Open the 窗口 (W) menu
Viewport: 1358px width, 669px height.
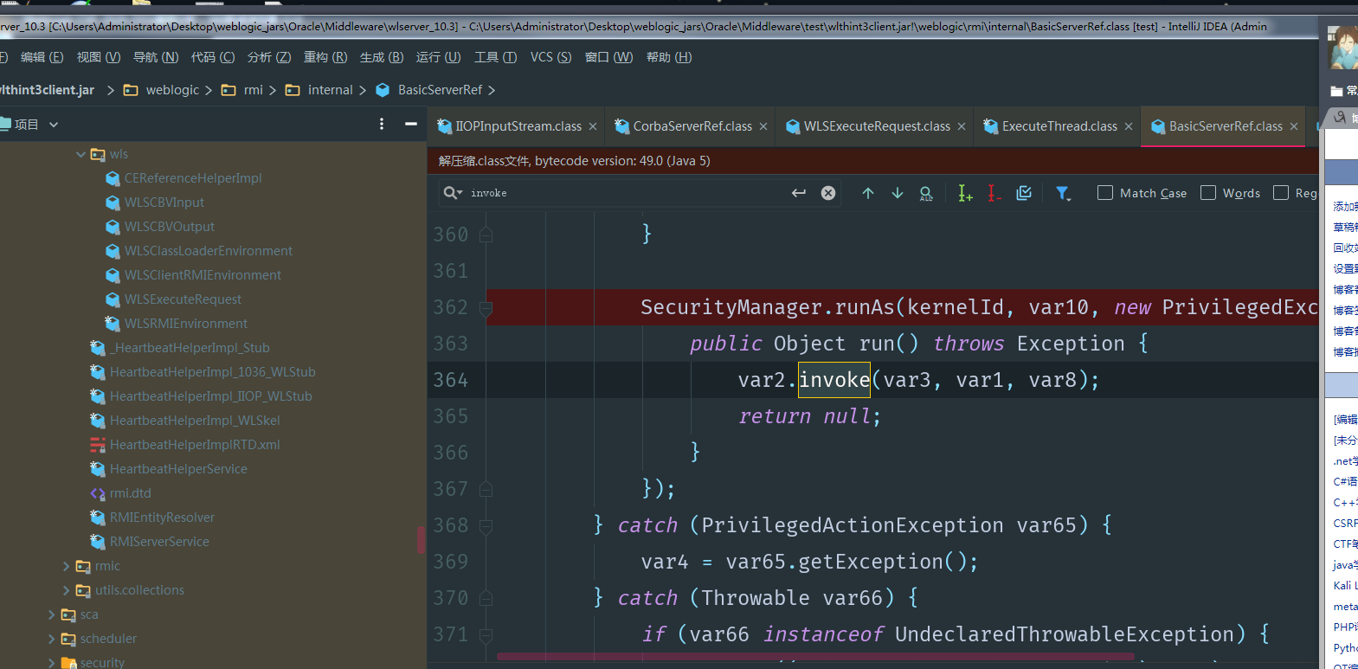pyautogui.click(x=608, y=57)
